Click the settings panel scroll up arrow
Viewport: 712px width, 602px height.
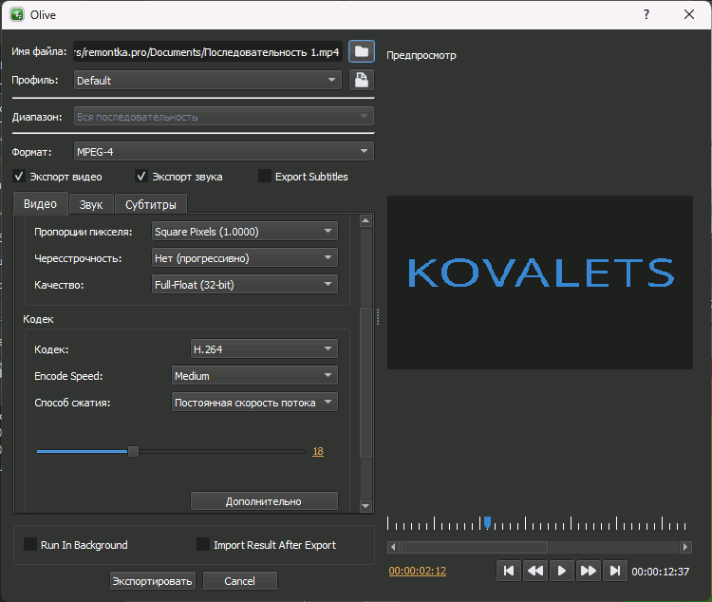pos(365,221)
